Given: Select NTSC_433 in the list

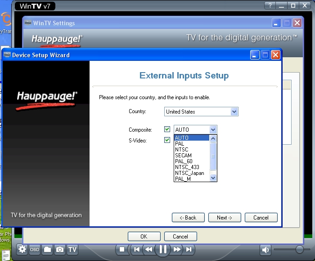Looking at the screenshot, I should click(192, 167).
